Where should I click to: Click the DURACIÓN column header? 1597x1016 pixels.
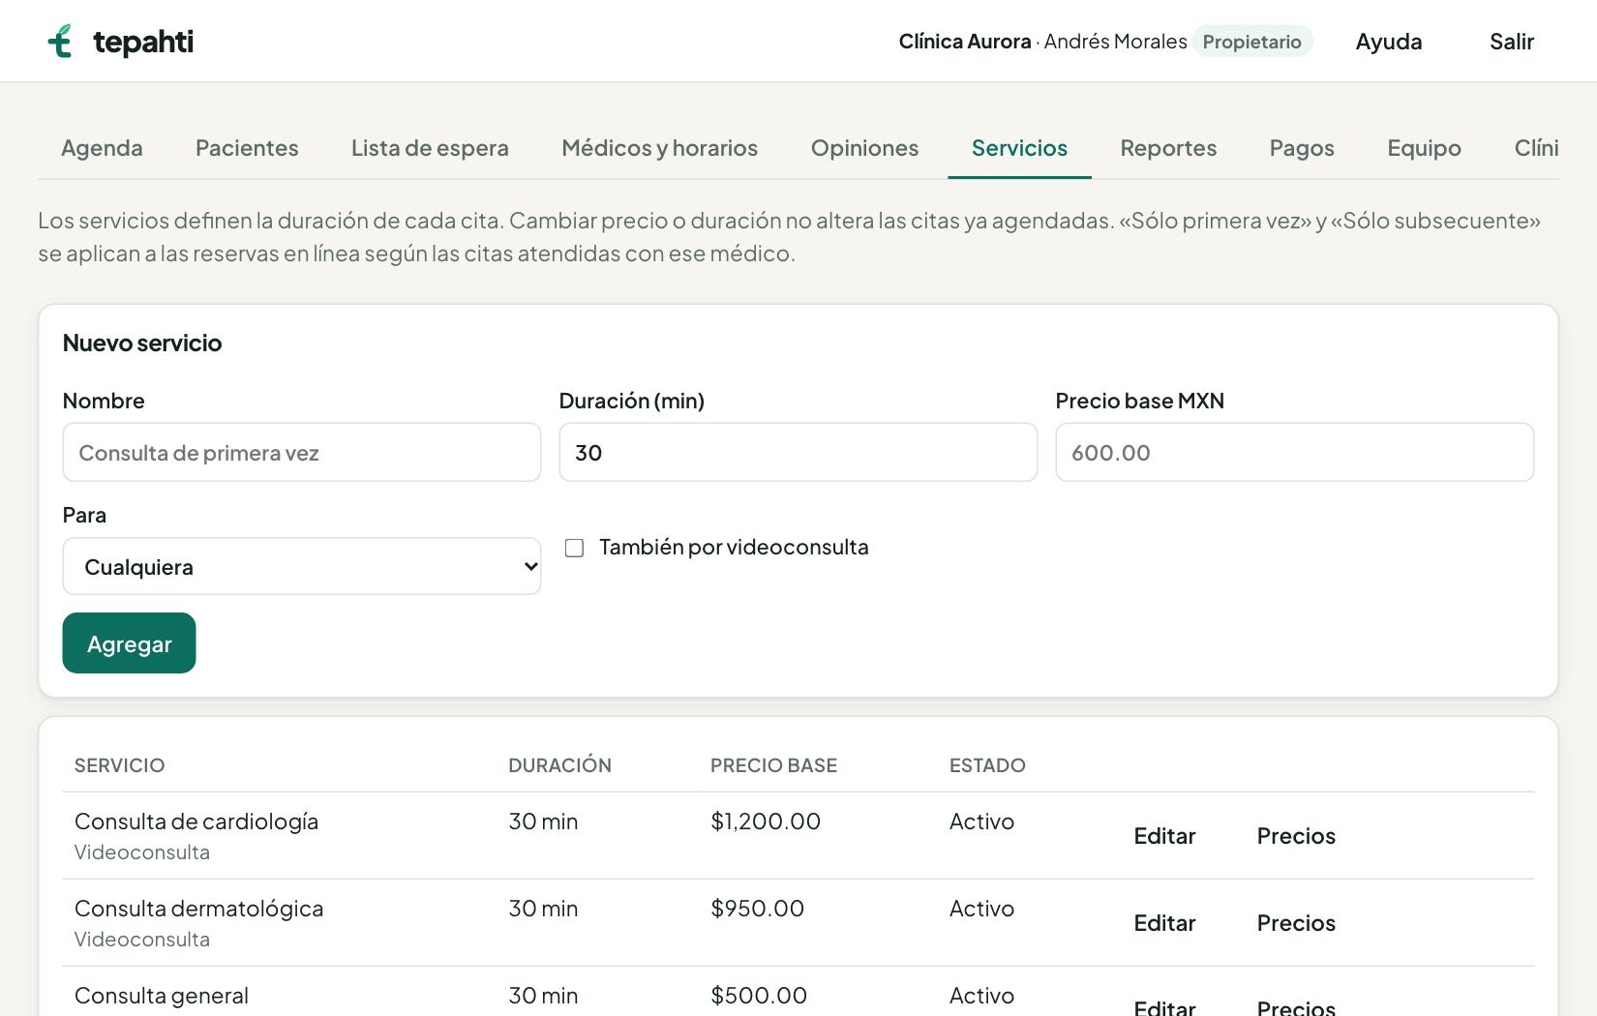click(559, 765)
